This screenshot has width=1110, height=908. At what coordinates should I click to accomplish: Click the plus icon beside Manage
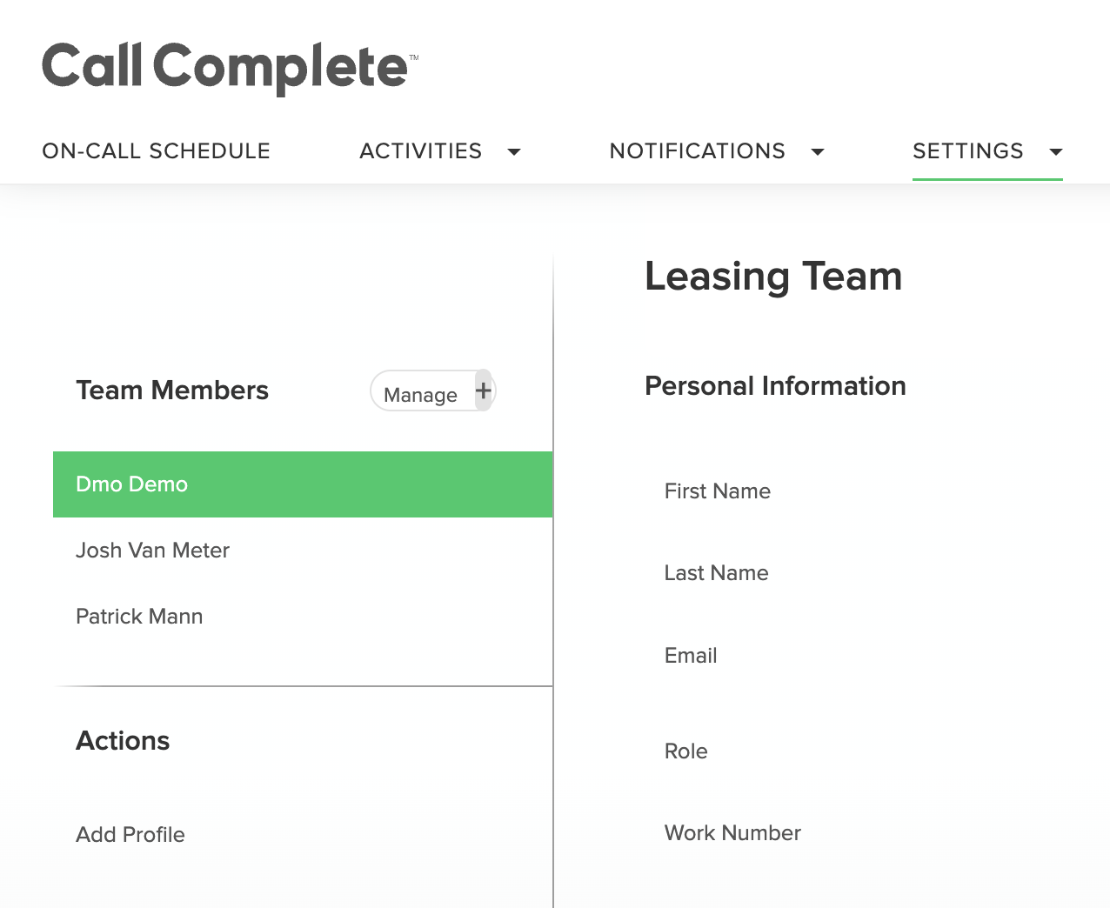coord(484,391)
